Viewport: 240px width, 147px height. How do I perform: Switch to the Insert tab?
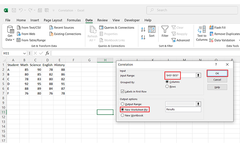click(x=35, y=20)
